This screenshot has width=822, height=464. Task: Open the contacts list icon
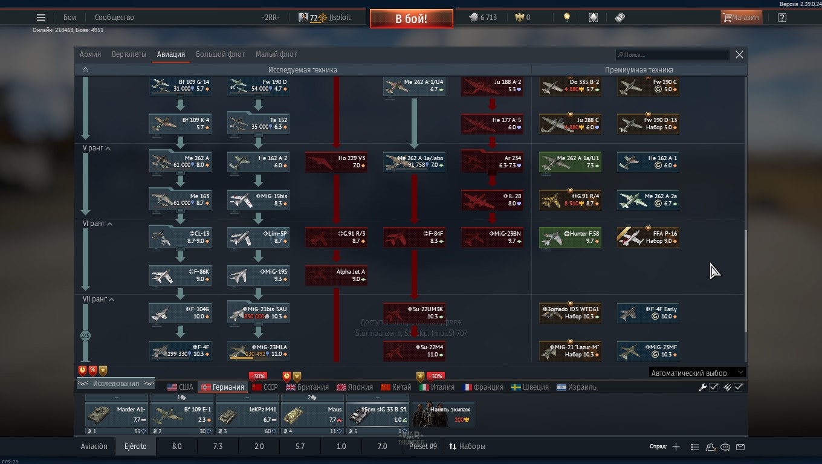[x=694, y=447]
